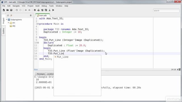Open the Build menu

coord(37,6)
